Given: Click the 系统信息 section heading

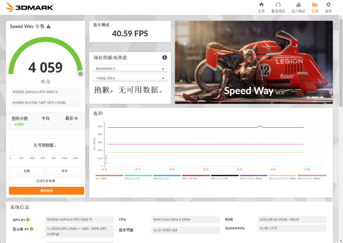Looking at the screenshot, I should [x=20, y=207].
